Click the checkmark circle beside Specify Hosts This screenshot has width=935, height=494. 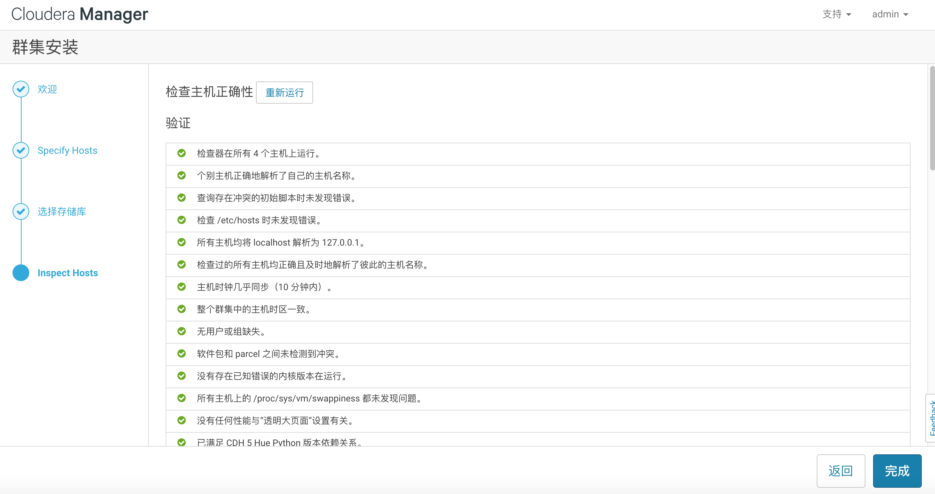[21, 150]
